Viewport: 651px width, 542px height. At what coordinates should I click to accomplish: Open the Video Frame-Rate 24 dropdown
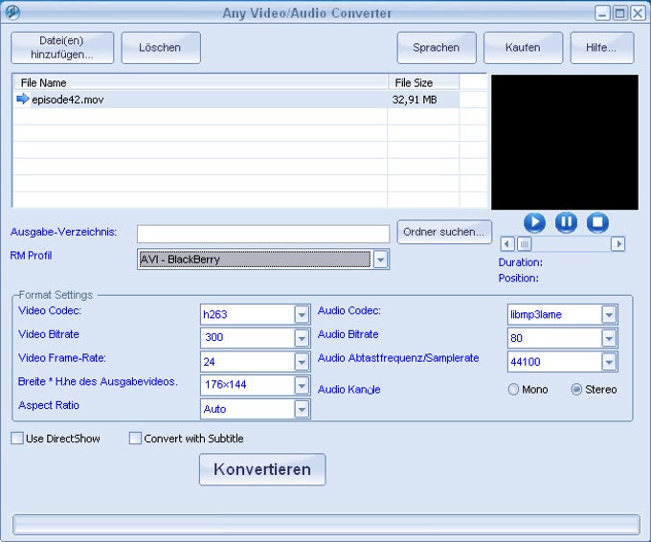[302, 362]
